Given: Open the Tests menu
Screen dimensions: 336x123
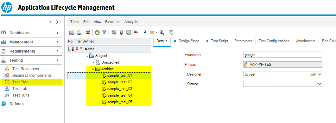Looking at the screenshot, I should pos(74,22).
